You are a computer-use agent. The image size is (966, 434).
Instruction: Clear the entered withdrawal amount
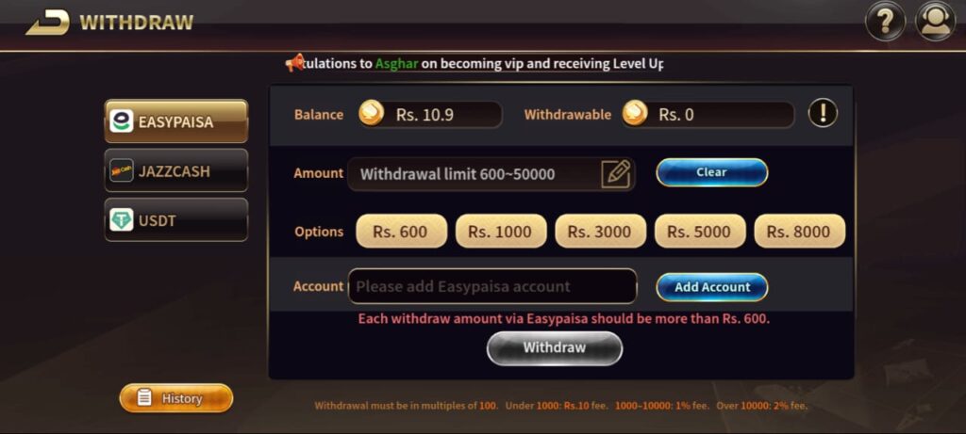(x=711, y=172)
